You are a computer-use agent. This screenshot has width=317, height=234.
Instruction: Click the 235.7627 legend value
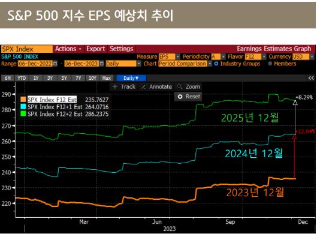pos(97,100)
